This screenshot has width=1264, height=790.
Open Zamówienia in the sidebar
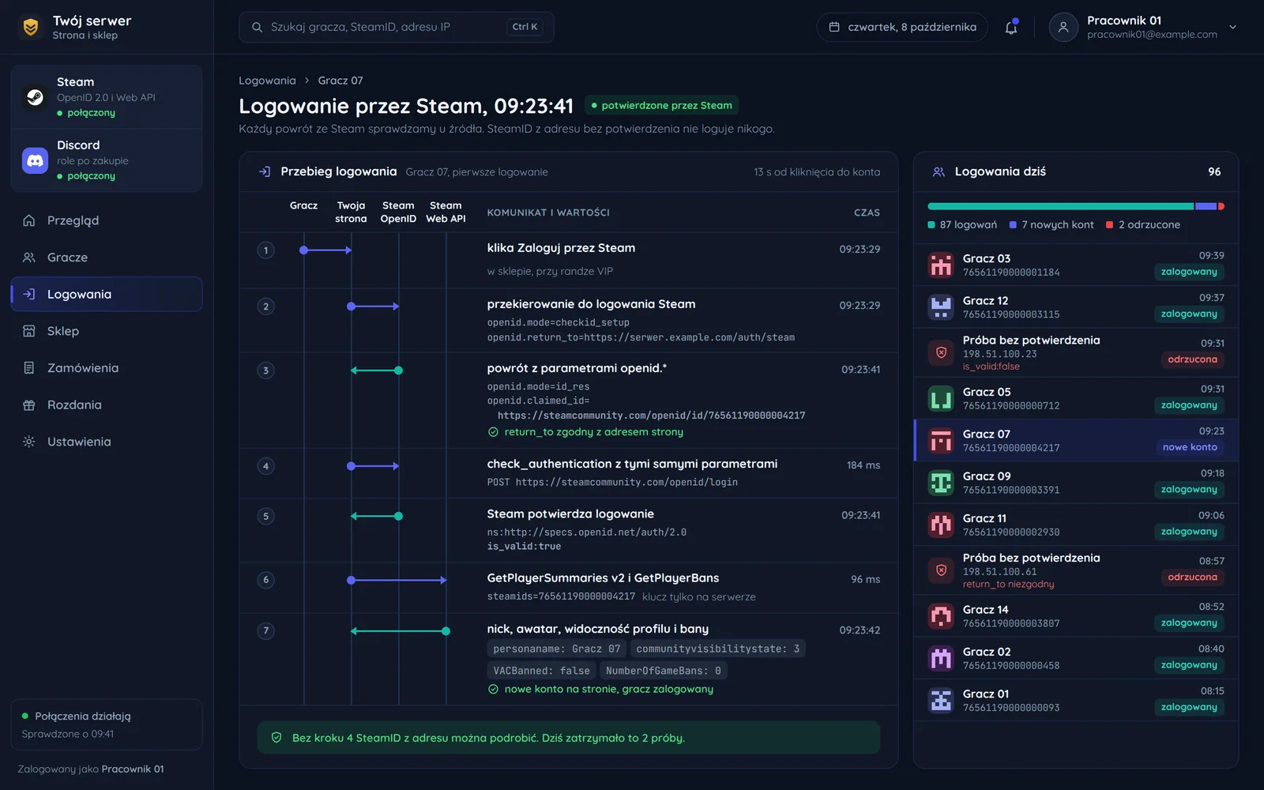coord(107,368)
